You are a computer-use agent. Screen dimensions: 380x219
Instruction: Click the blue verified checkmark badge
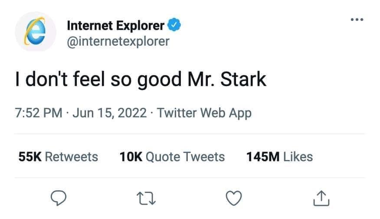[x=174, y=26]
